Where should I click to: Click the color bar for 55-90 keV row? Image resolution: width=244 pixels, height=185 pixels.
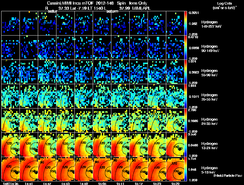(x=185, y=72)
